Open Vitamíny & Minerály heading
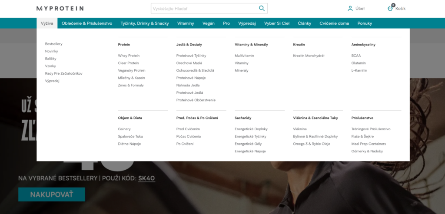Screen dimensions: 445x214 [251, 45]
